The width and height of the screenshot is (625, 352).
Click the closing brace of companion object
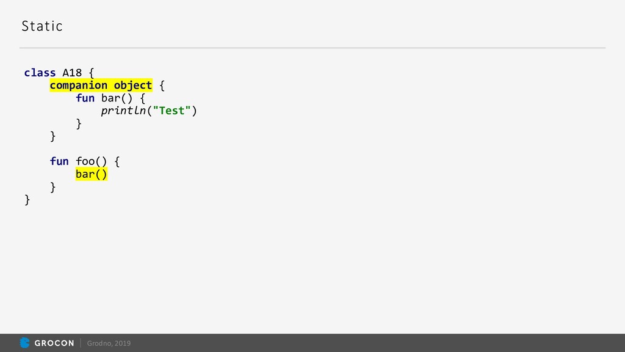(52, 136)
